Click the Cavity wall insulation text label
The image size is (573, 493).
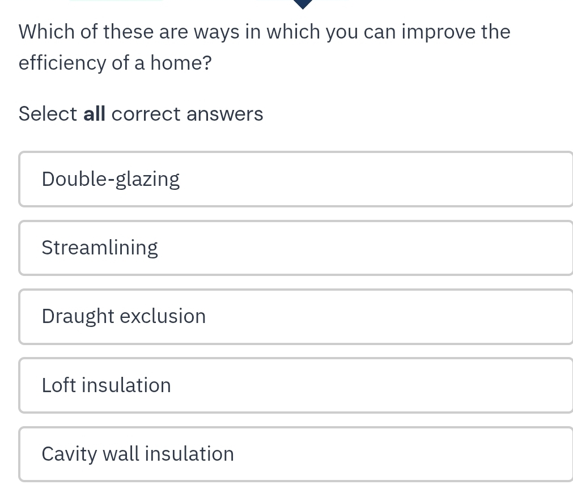point(138,454)
